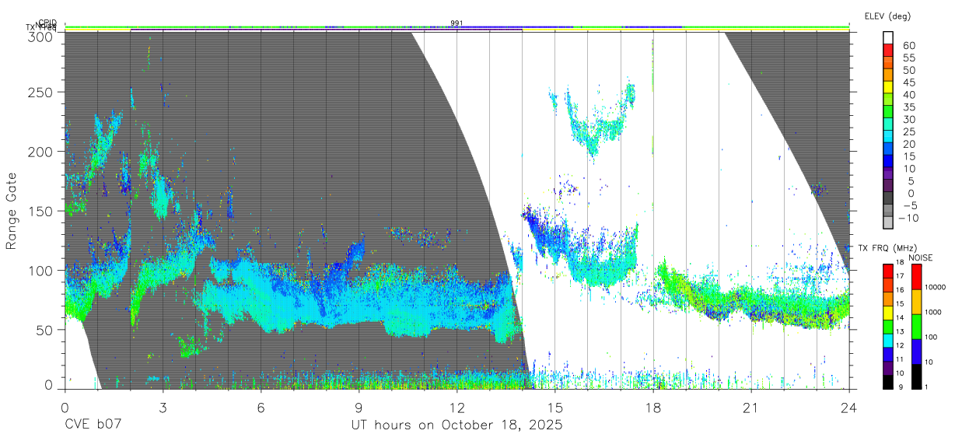Viewport: 955px width, 441px height.
Task: Click the 30 label in ELEV legend
Action: [908, 119]
